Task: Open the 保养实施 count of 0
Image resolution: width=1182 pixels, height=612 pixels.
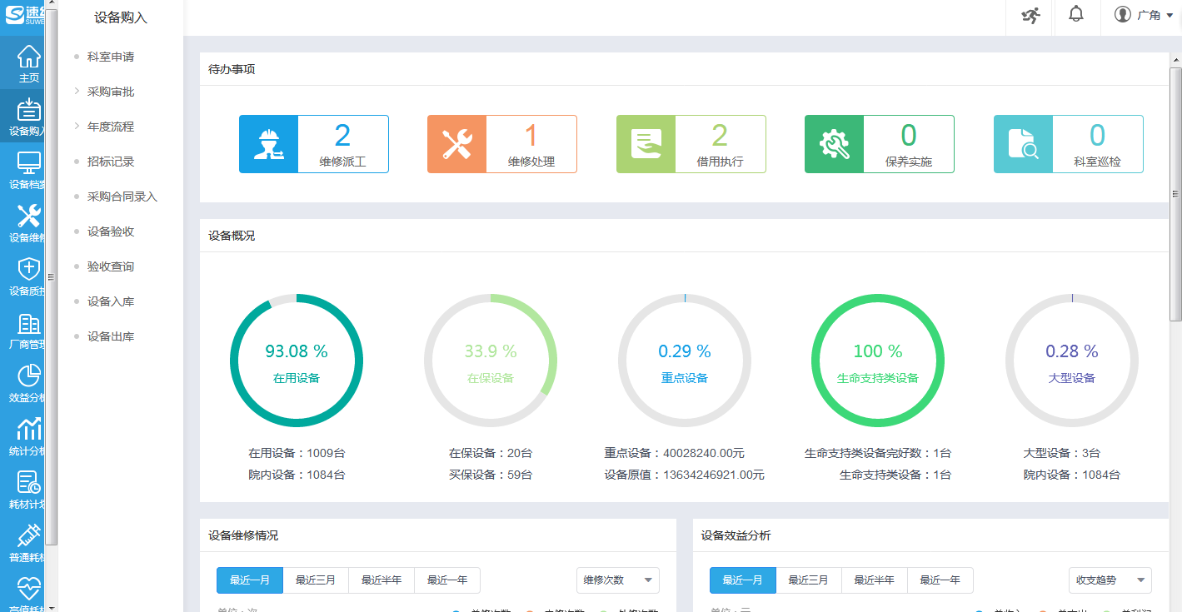Action: coord(909,135)
